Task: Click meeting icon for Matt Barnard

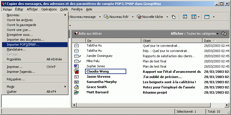Action: 76,92
